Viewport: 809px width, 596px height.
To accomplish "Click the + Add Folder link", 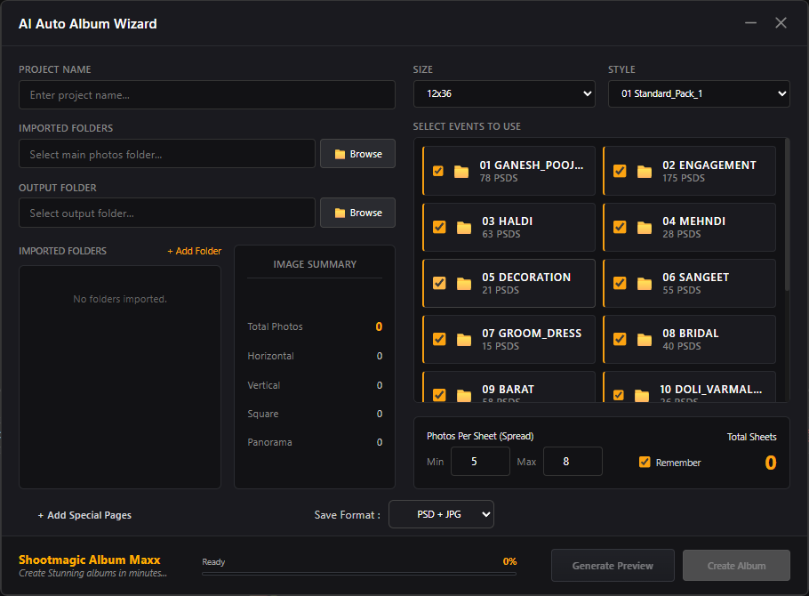I will pos(195,251).
